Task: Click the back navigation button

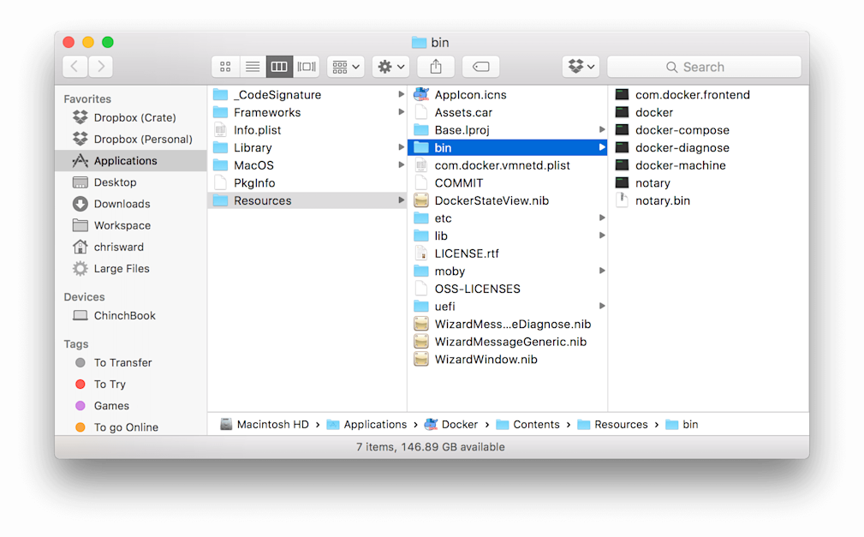Action: [74, 66]
